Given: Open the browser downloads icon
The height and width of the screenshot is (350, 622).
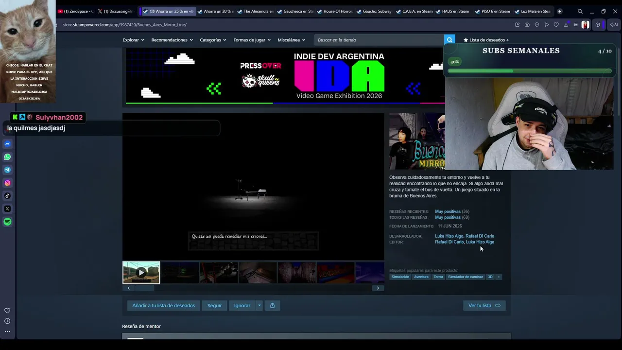Looking at the screenshot, I should 566,25.
